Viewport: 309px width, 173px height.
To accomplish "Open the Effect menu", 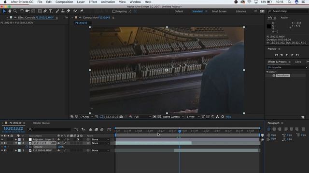I will [93, 2].
